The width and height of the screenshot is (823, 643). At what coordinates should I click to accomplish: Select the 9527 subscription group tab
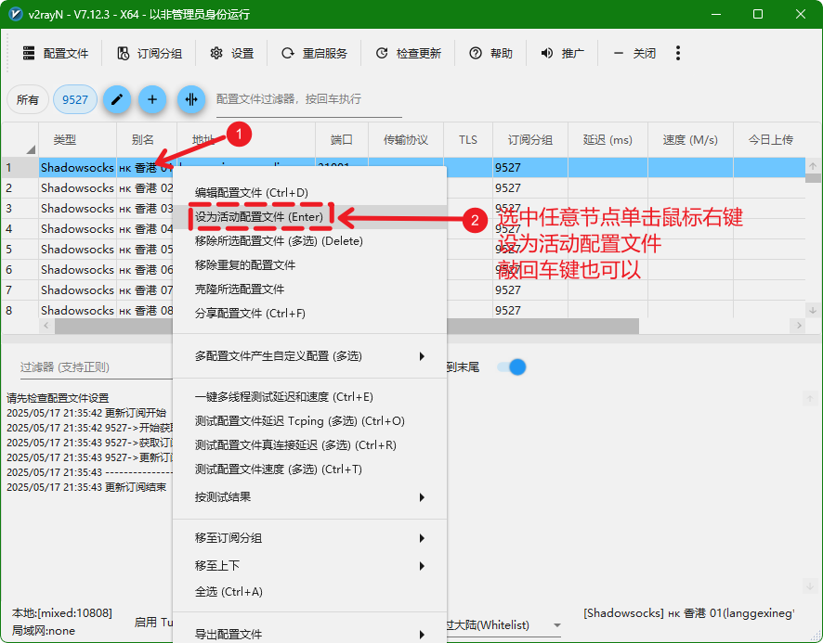(x=75, y=99)
